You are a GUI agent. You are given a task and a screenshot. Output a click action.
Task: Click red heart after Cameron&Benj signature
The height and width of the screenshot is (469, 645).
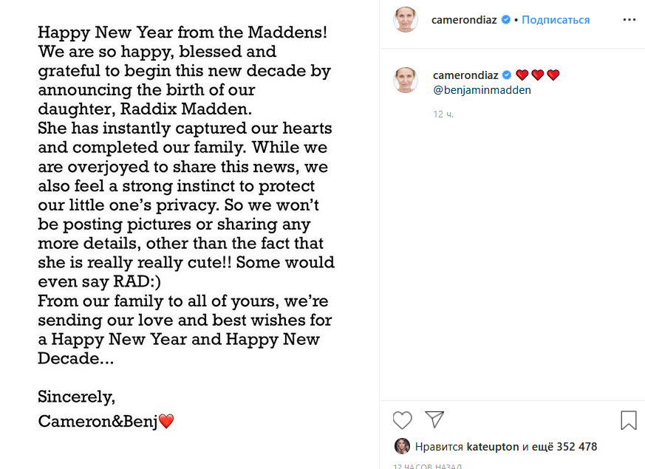coord(166,422)
